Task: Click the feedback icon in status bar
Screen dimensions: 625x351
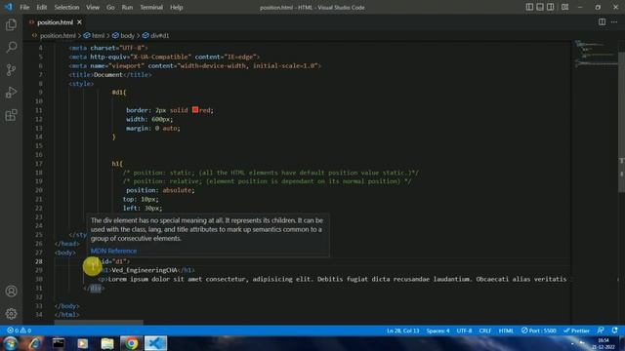Action: (601, 331)
